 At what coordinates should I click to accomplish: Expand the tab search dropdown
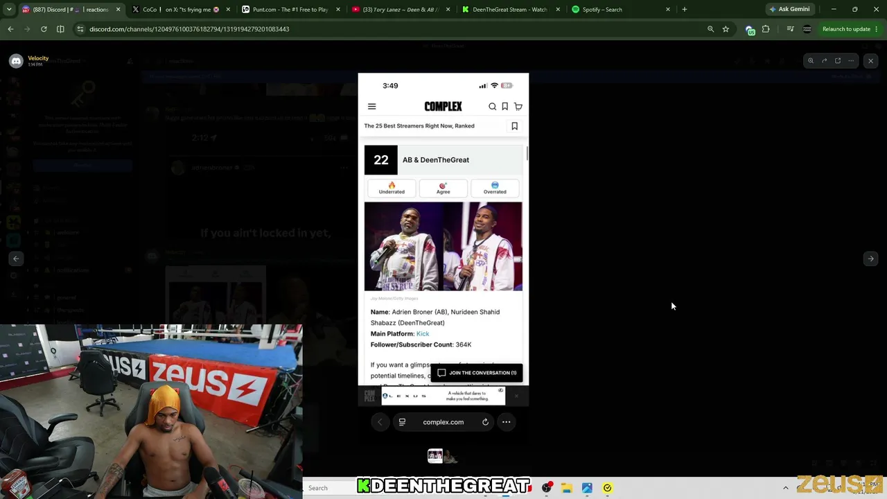tap(9, 10)
